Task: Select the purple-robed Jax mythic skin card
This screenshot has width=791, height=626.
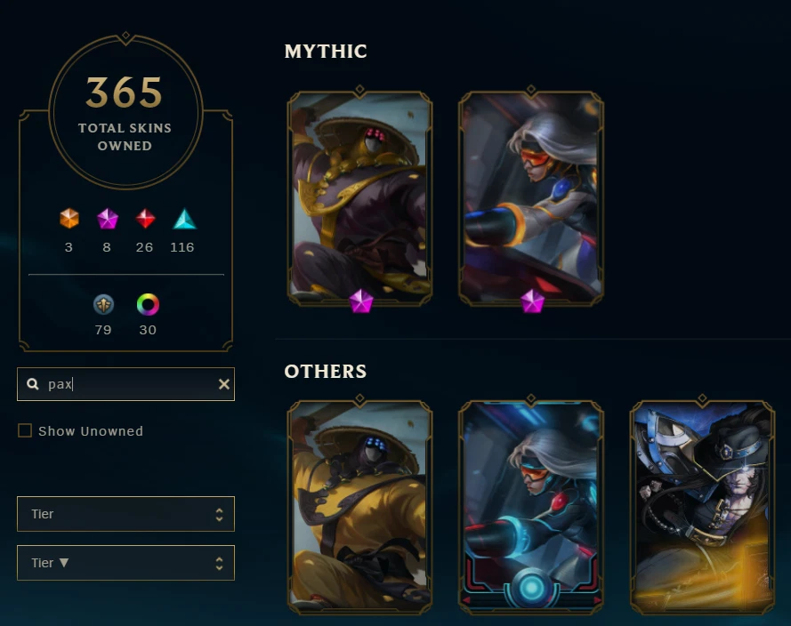Action: (x=359, y=197)
